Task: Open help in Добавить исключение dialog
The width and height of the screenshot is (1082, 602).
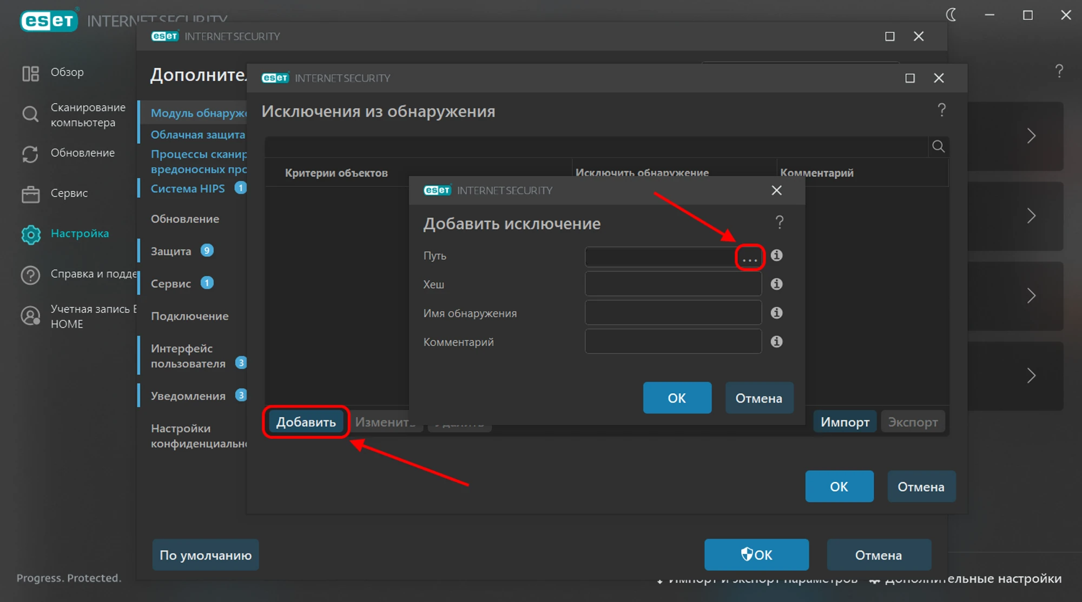Action: point(779,222)
